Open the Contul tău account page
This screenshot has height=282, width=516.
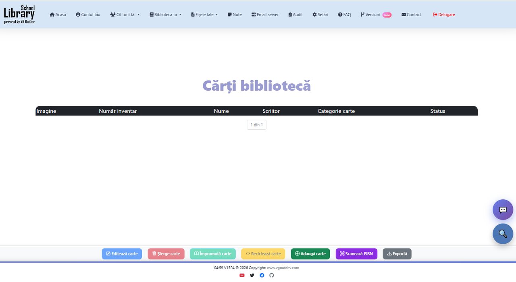coord(88,15)
